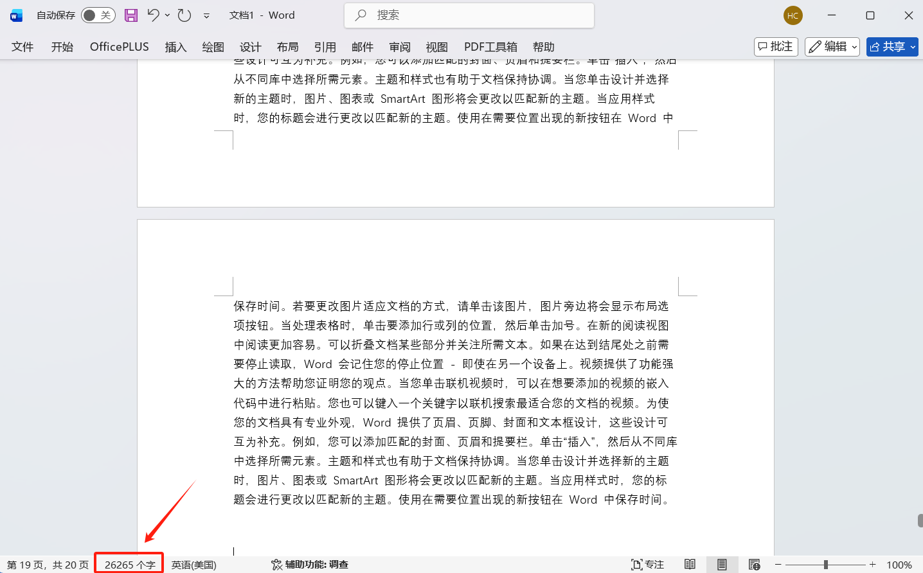Click the 批注 comments button
This screenshot has width=923, height=573.
tap(776, 47)
